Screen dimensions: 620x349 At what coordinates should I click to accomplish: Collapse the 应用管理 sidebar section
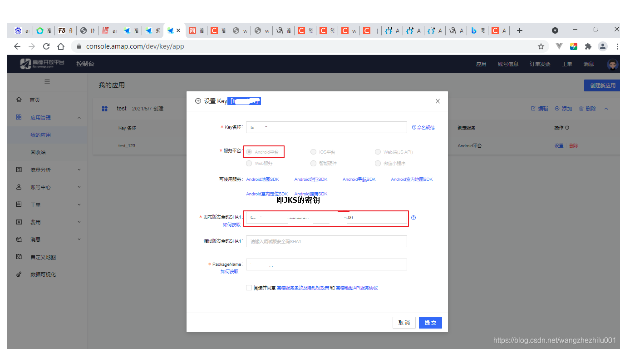pyautogui.click(x=79, y=117)
